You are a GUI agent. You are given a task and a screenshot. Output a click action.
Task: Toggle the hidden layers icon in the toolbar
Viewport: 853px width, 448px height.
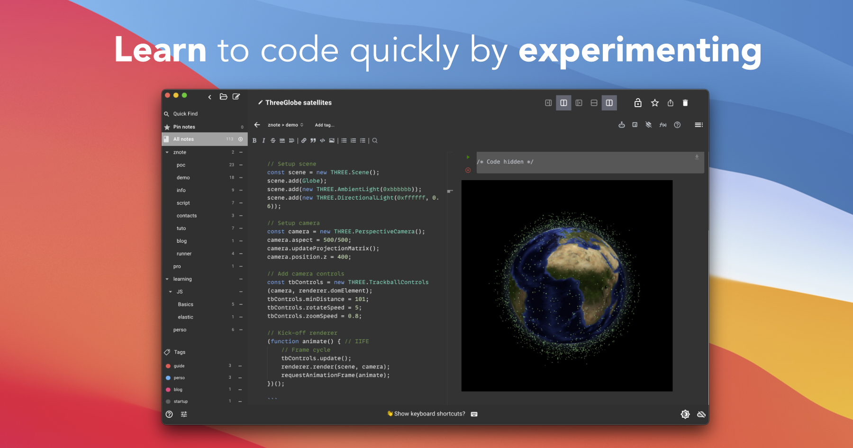649,125
